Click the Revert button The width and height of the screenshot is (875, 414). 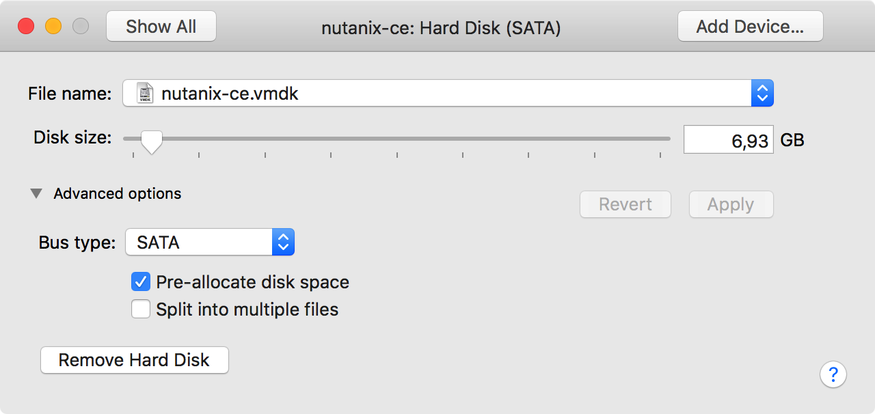pyautogui.click(x=625, y=204)
